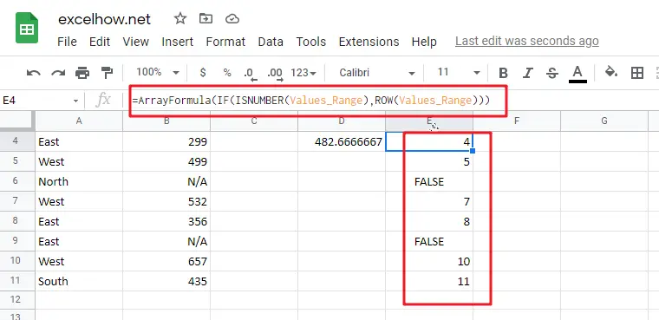Image resolution: width=659 pixels, height=320 pixels.
Task: Open the Edit menu
Action: pos(100,42)
